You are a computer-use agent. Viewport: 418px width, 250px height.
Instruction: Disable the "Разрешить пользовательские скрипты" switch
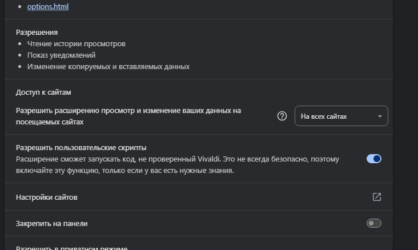374,159
